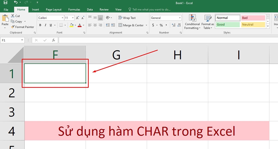Apply Percent Style format
The height and width of the screenshot is (149, 278).
(161, 25)
